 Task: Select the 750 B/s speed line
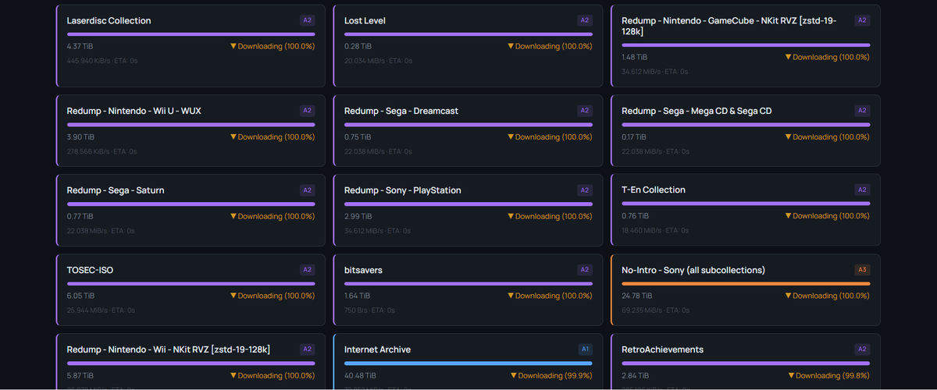pos(369,310)
